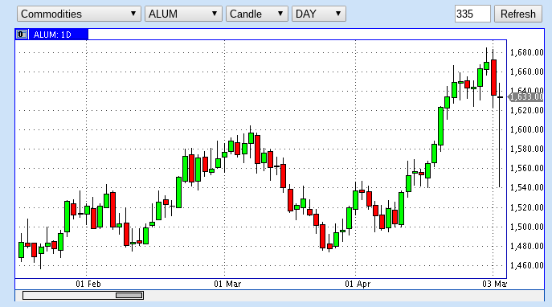
Task: Click the 1,460.00 price axis label
Action: (x=526, y=265)
